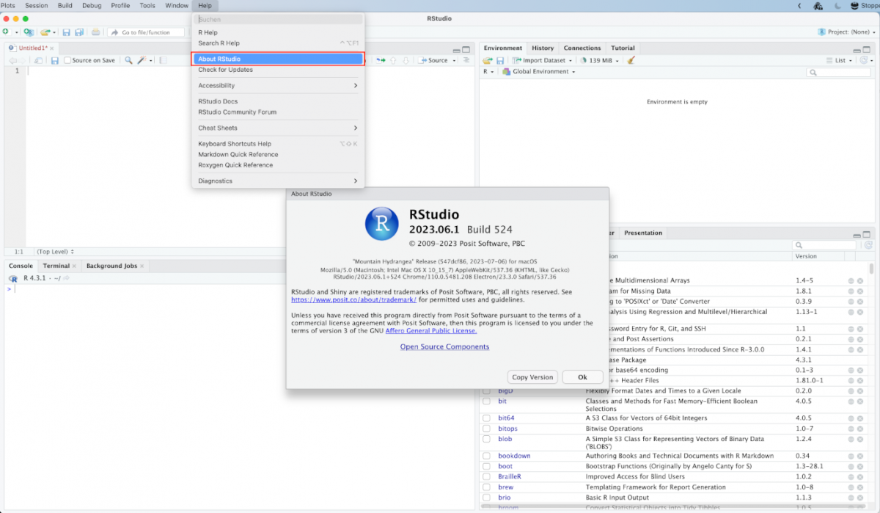This screenshot has height=513, width=880.
Task: Create a new file with the green plus icon
Action: pos(6,32)
